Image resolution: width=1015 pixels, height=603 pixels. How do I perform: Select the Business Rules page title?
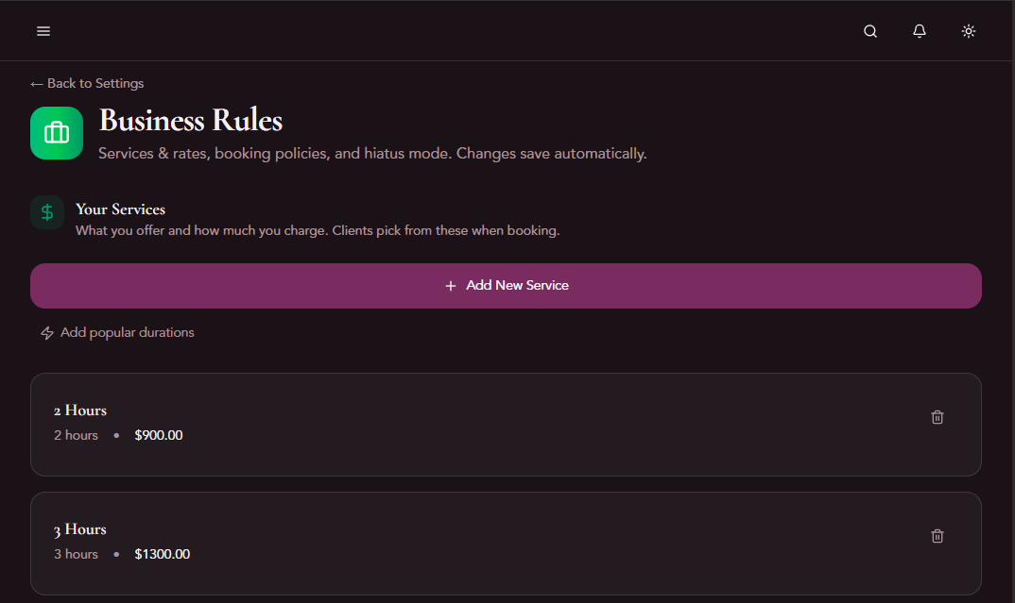(191, 121)
